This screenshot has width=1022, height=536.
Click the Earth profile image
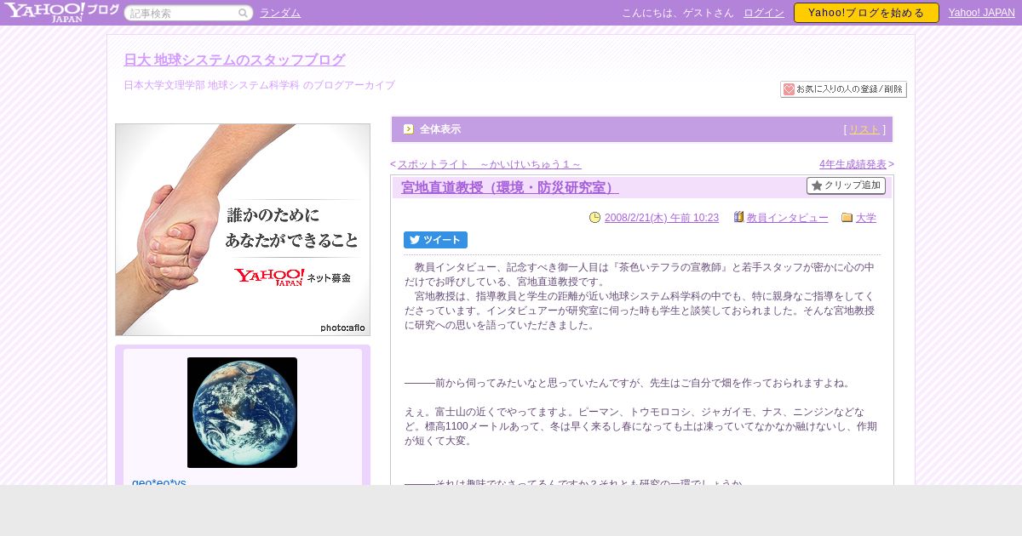coord(242,413)
